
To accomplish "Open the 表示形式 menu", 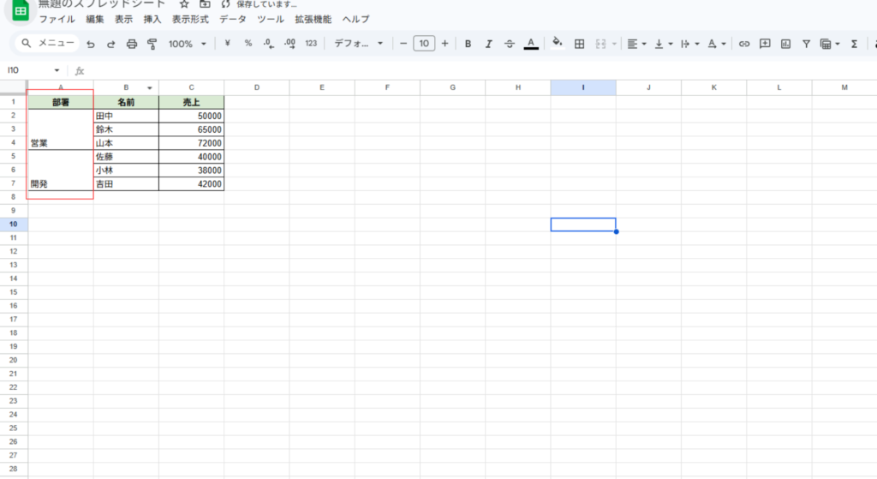I will pyautogui.click(x=190, y=19).
